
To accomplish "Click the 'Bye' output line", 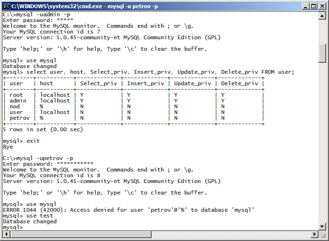I will tap(8, 147).
